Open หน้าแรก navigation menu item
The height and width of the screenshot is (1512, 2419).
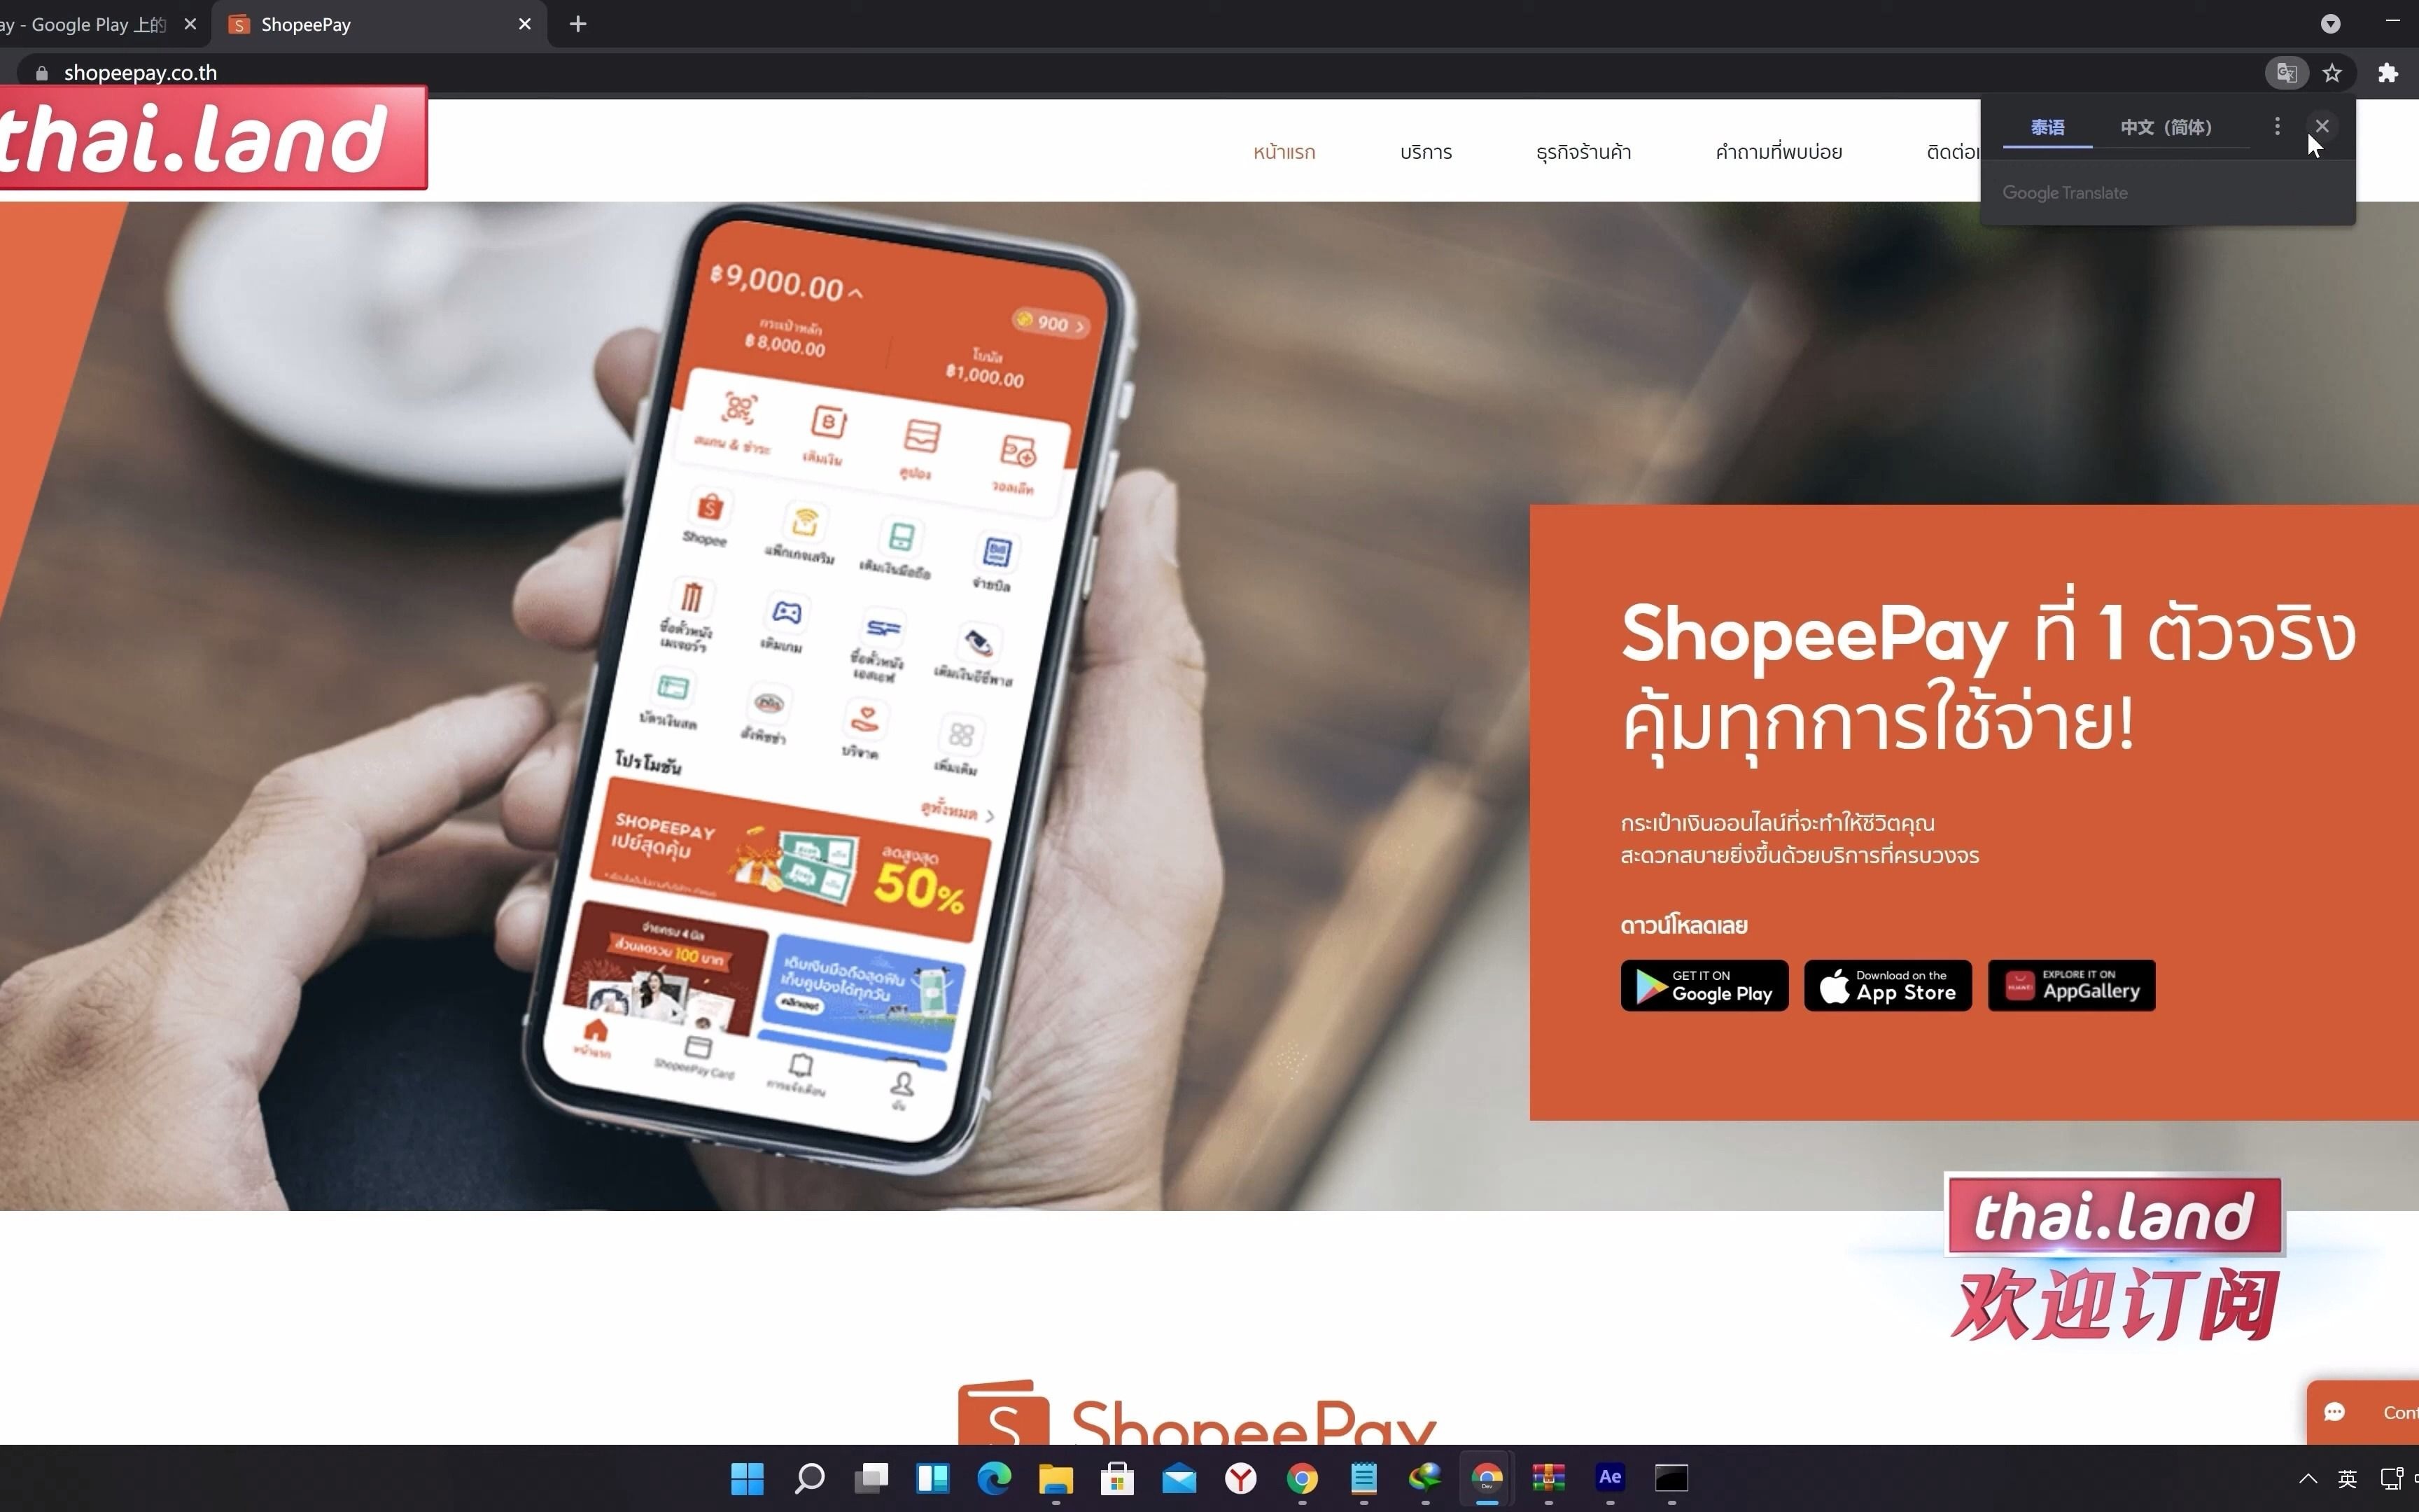[1284, 151]
